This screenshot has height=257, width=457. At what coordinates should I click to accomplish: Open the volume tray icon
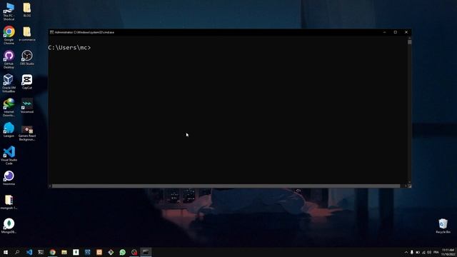coord(429,252)
